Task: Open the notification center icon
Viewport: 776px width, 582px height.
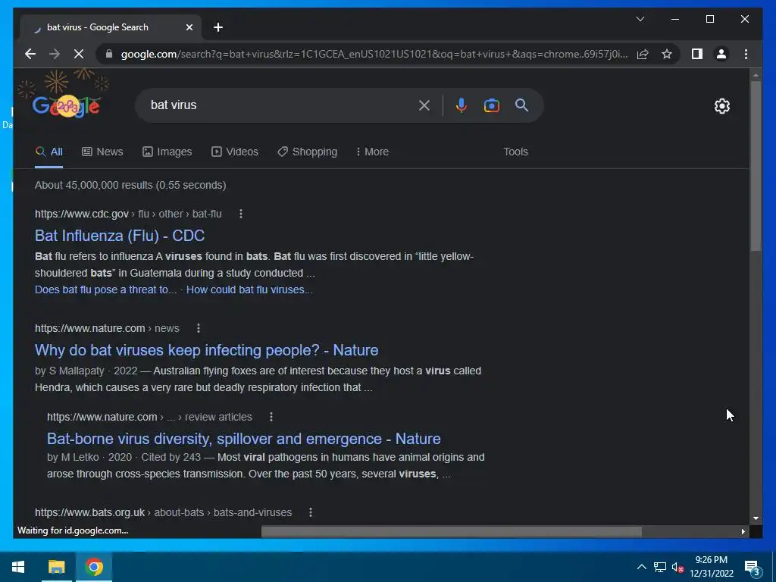Action: point(753,568)
